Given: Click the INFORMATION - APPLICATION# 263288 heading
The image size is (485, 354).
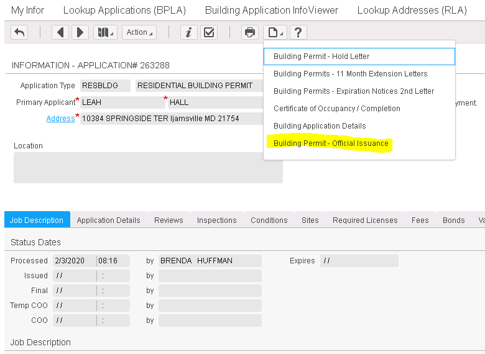Looking at the screenshot, I should pos(91,65).
